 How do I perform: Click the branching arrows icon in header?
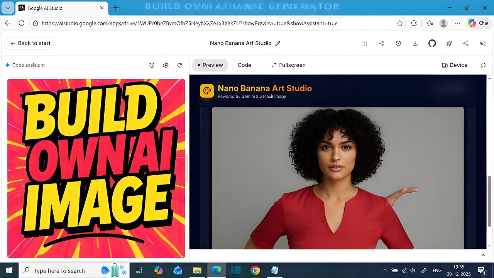click(x=381, y=43)
